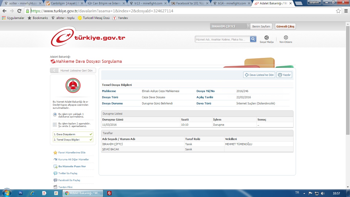Image resolution: width=350 pixels, height=197 pixels.
Task: Expand the İbrahim Çiftci user dropdown
Action: click(248, 26)
